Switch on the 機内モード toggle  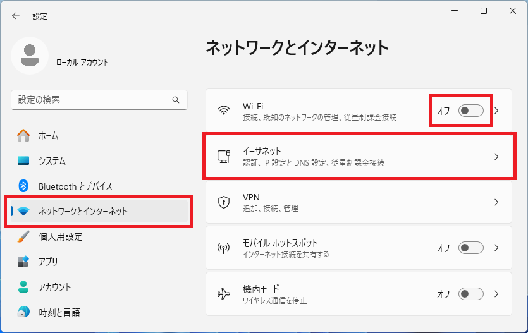(471, 294)
